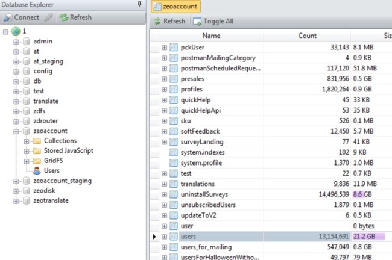Click the uninstallSurveys collection table icon

click(174, 194)
